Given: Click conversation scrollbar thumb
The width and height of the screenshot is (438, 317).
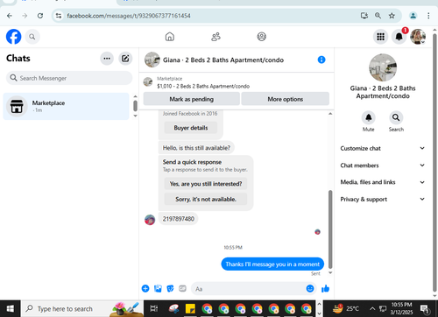Looking at the screenshot, I should tap(330, 229).
